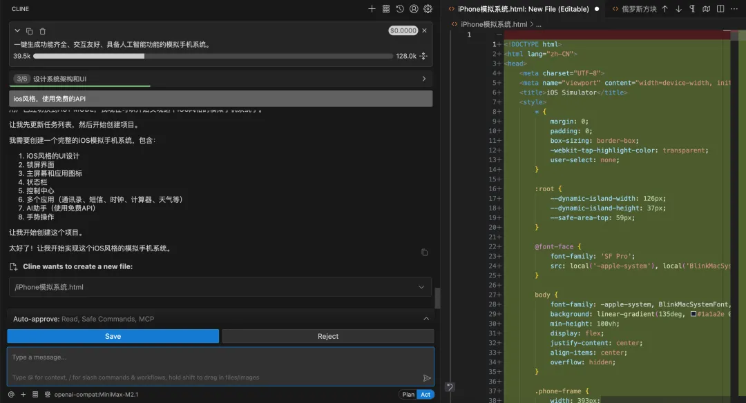The width and height of the screenshot is (746, 403).
Task: Click the '39.5k' tokens used label
Action: coord(22,56)
